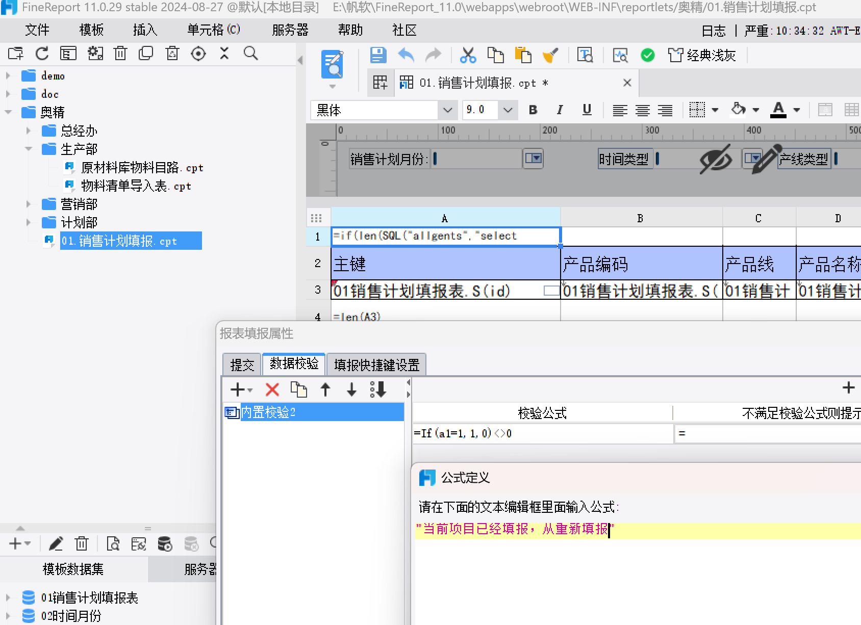Click the search icon in file toolbar
Screen dimensions: 861x625
click(x=250, y=54)
